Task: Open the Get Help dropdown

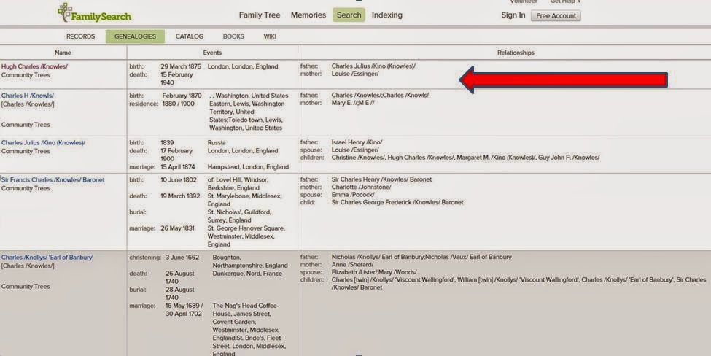Action: (565, 1)
